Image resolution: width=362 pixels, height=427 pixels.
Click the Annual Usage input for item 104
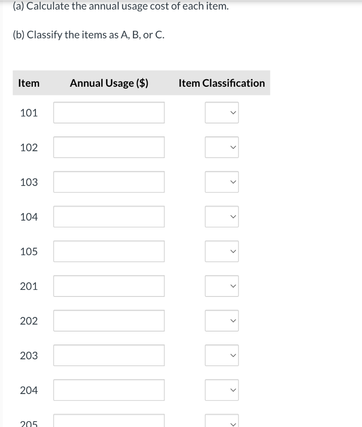(109, 216)
